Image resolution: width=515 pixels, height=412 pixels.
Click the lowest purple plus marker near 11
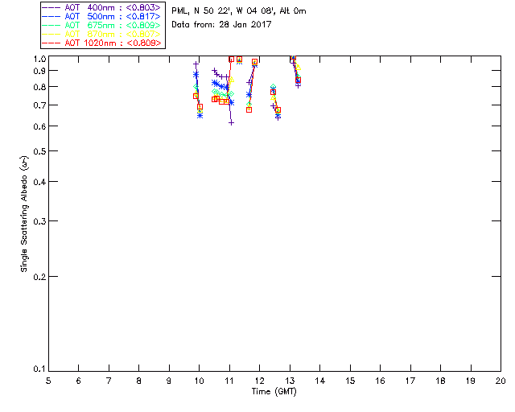coord(231,123)
